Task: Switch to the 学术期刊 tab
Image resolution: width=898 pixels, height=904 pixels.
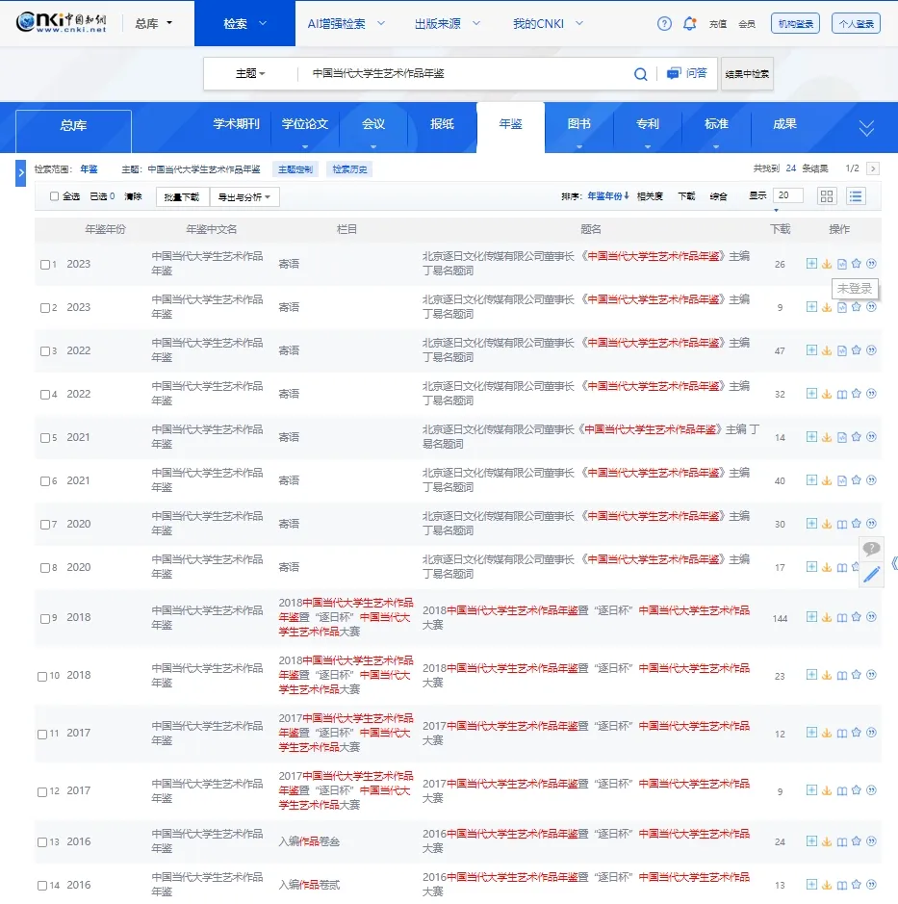Action: click(x=236, y=124)
